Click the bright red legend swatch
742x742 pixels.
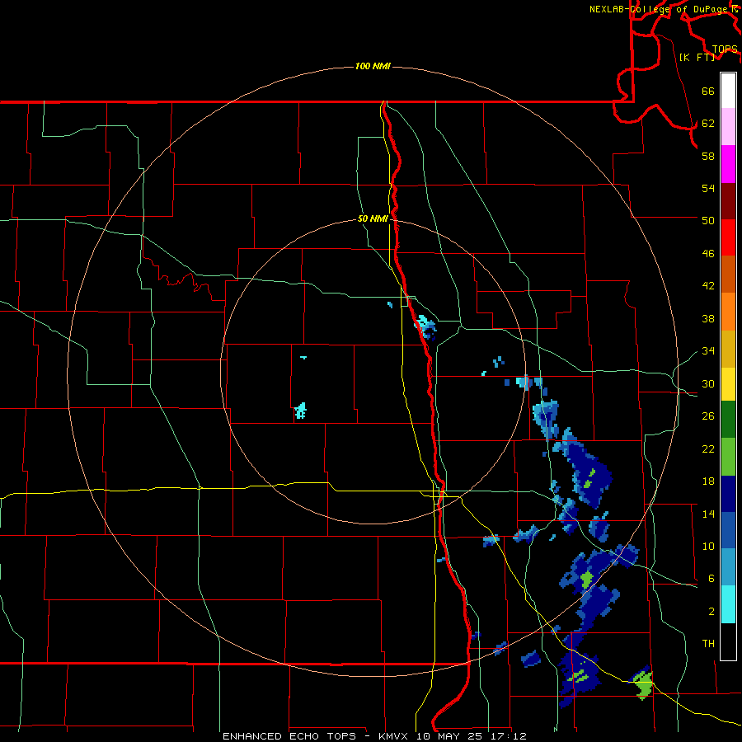[x=728, y=237]
